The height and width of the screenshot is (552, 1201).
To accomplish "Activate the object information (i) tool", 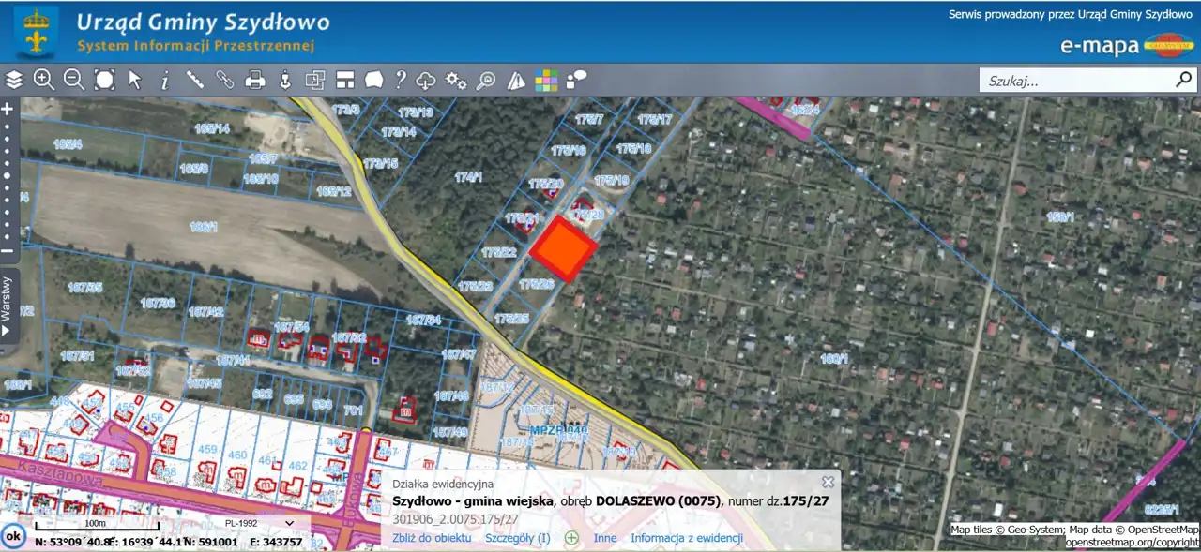I will [x=165, y=81].
